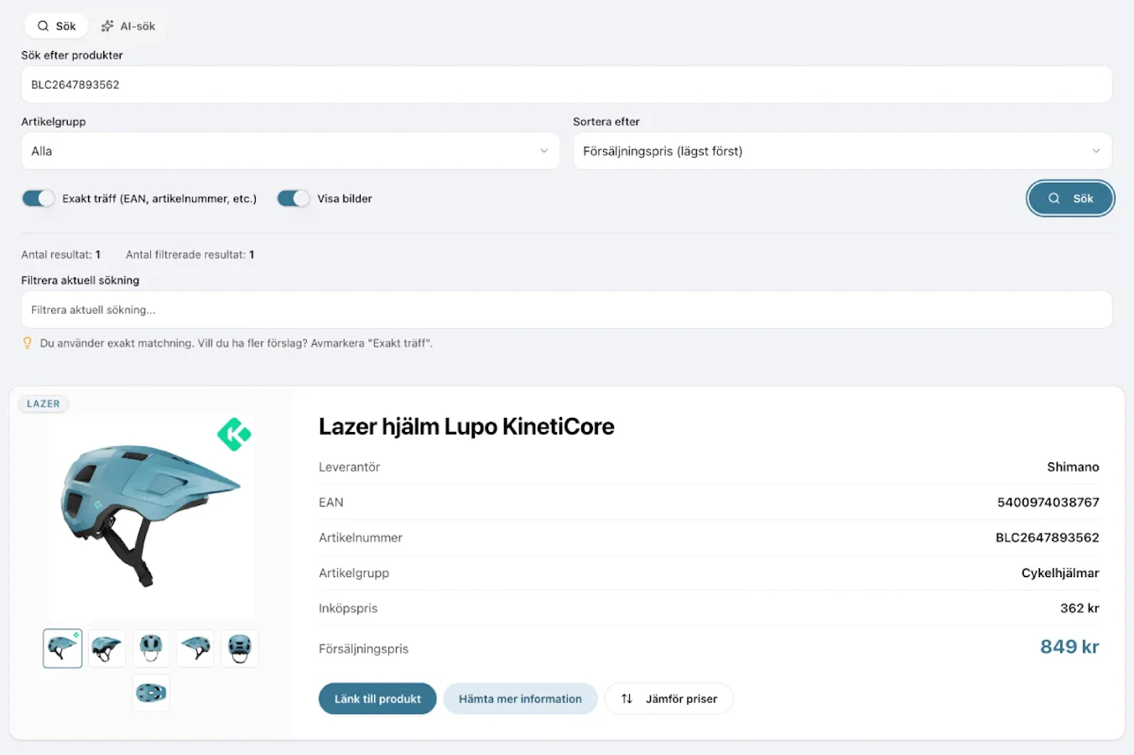Click the purchase price "362 kr"
Viewport: 1134px width, 755px height.
[x=1079, y=608]
